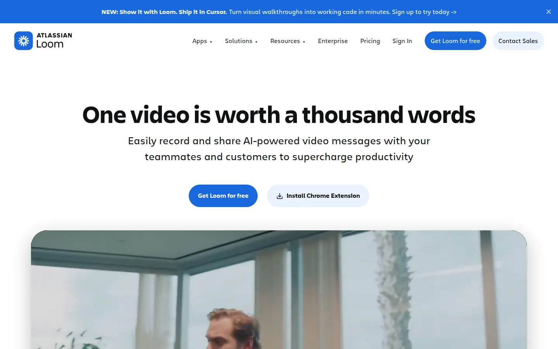
Task: Dismiss the announcement banner with the X
Action: [x=549, y=12]
